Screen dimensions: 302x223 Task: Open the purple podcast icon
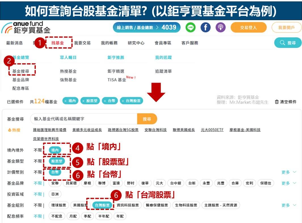point(221,27)
